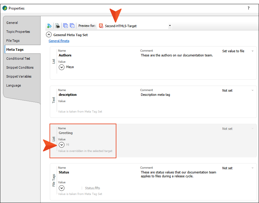Expand the Authors value list showing Maya

(61, 67)
